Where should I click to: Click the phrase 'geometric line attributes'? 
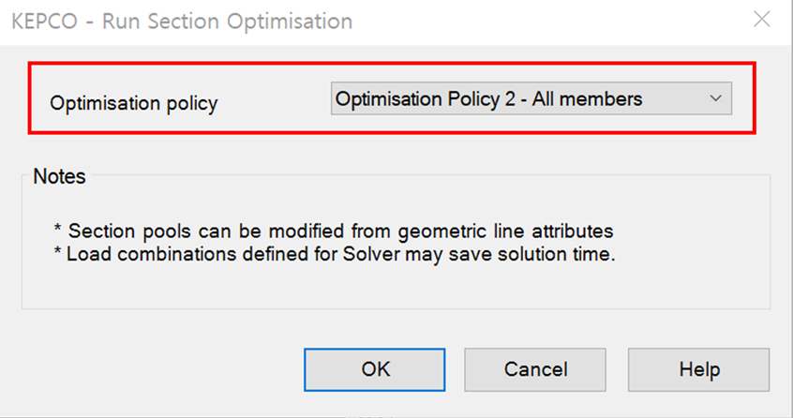click(x=523, y=231)
